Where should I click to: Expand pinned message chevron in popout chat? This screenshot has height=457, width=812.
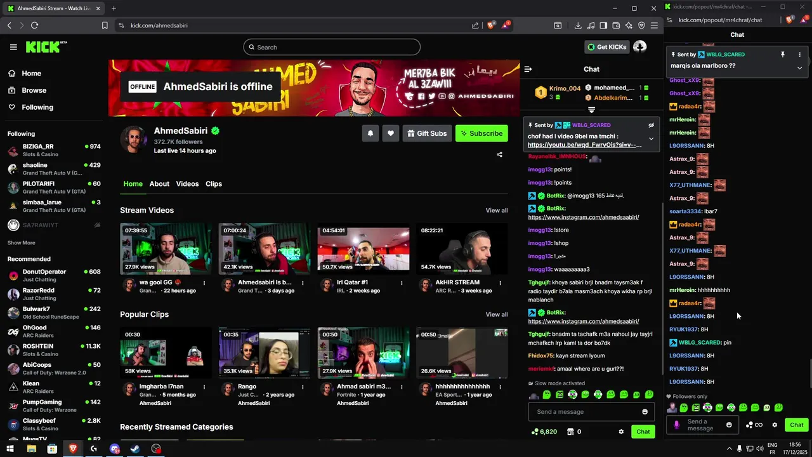coord(799,67)
